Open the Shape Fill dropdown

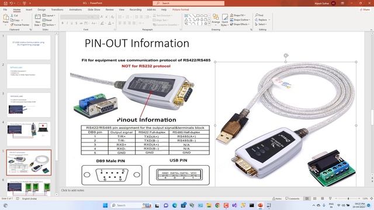click(x=238, y=15)
